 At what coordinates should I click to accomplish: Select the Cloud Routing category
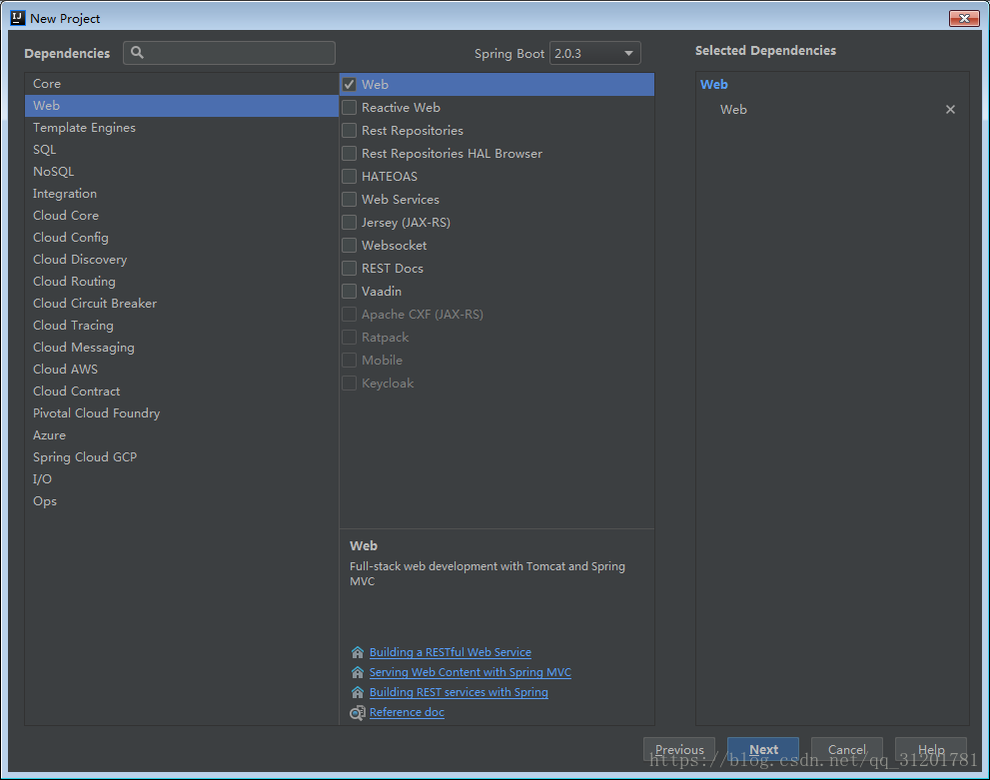point(181,282)
